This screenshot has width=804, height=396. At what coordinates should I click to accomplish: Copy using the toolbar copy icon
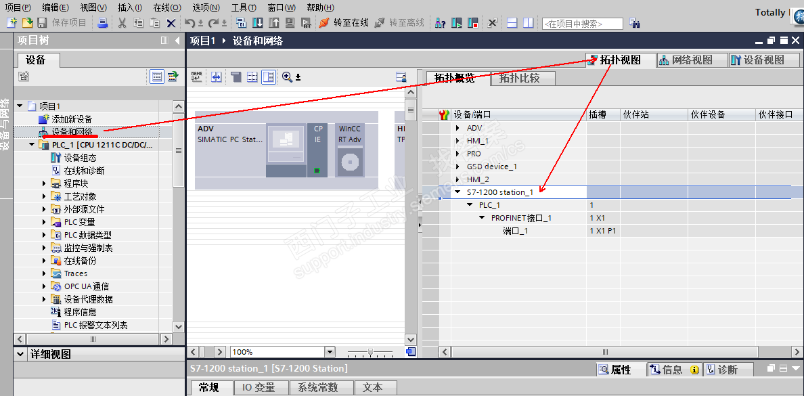[139, 23]
